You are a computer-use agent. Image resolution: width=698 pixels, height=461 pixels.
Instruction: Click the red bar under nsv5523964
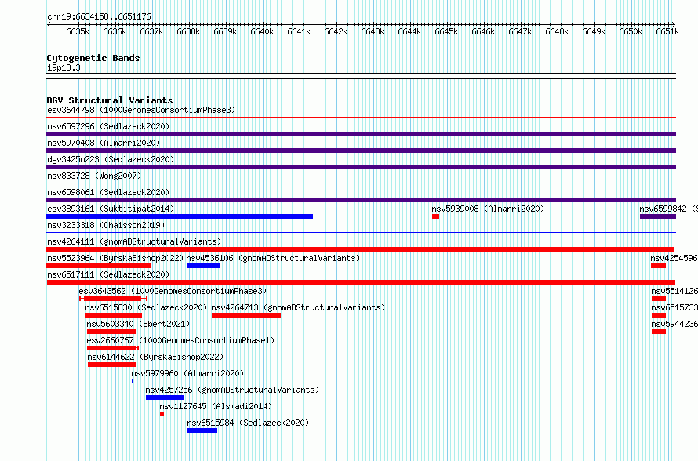(x=99, y=266)
